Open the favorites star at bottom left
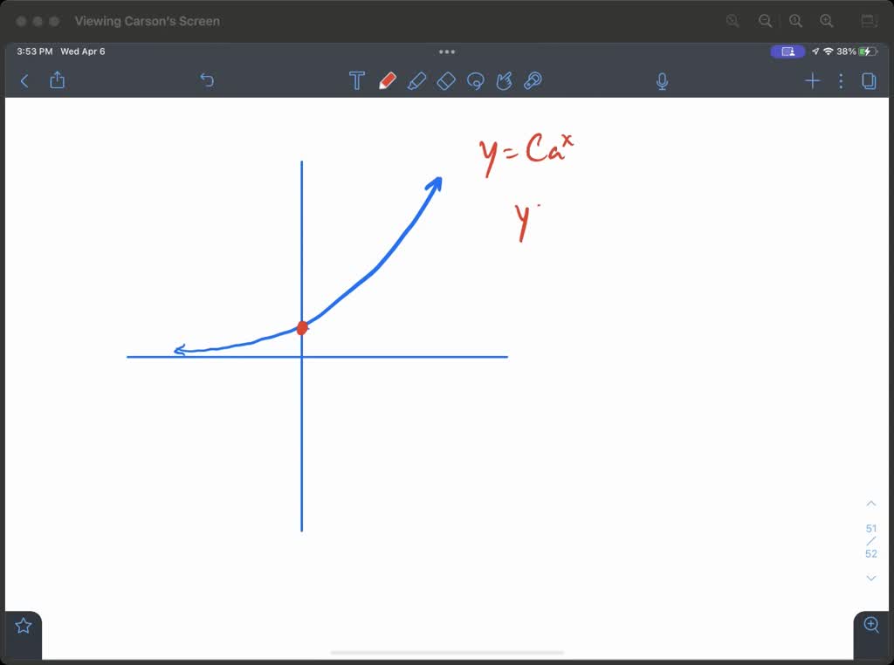This screenshot has height=665, width=894. click(x=22, y=625)
